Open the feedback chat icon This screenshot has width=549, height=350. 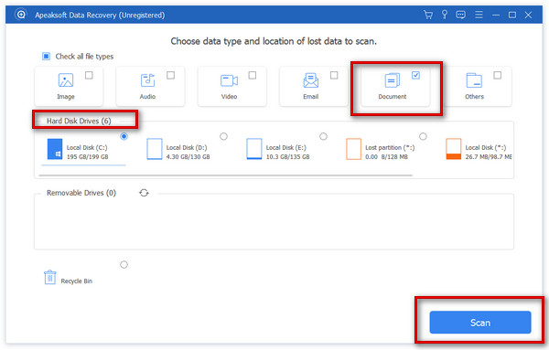(461, 15)
